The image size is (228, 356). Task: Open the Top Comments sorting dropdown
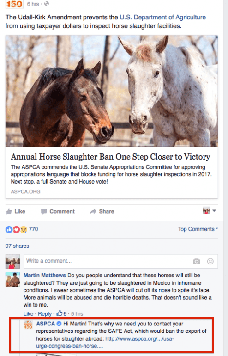(x=198, y=229)
